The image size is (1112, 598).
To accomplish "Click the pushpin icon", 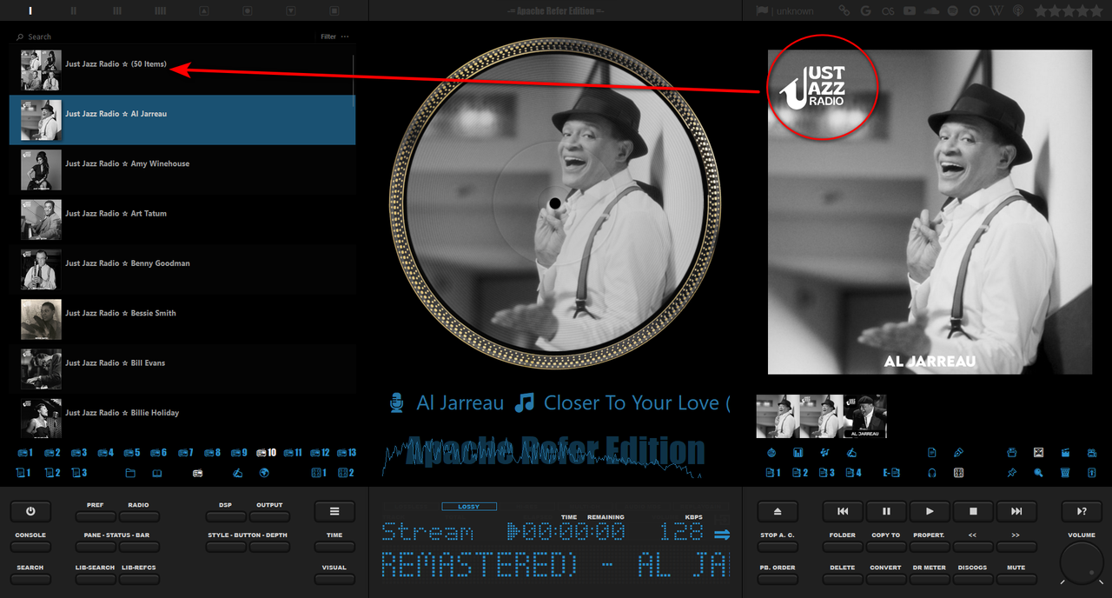I will click(x=1012, y=473).
